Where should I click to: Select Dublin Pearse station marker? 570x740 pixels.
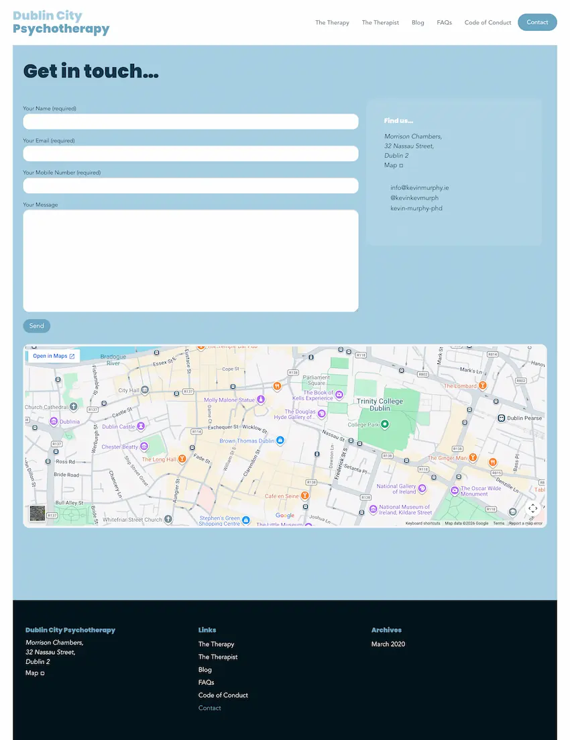coord(502,418)
